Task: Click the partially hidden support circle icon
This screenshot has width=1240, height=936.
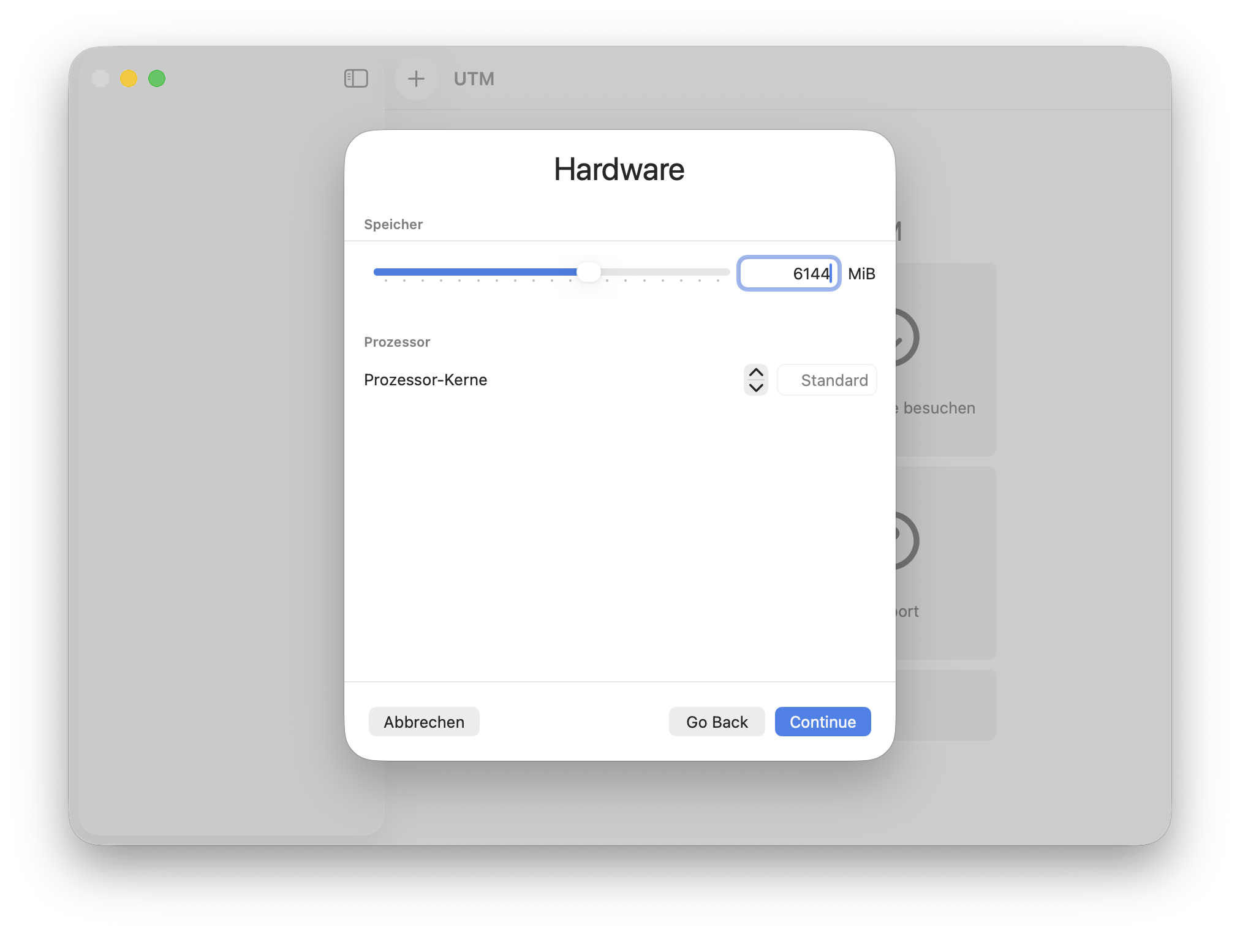Action: [907, 540]
